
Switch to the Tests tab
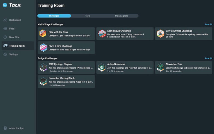tap(88, 16)
